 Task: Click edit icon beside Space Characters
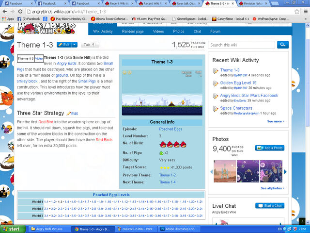(x=215, y=109)
